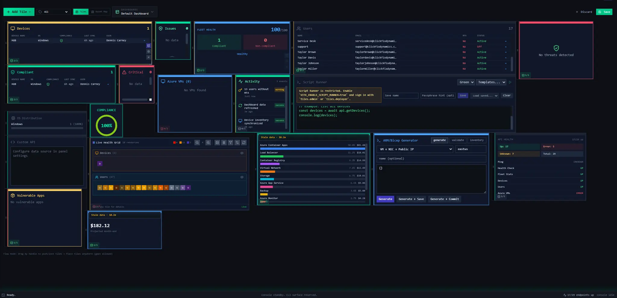This screenshot has width=617, height=298.
Task: Open the Add Tile dropdown
Action: pos(19,12)
